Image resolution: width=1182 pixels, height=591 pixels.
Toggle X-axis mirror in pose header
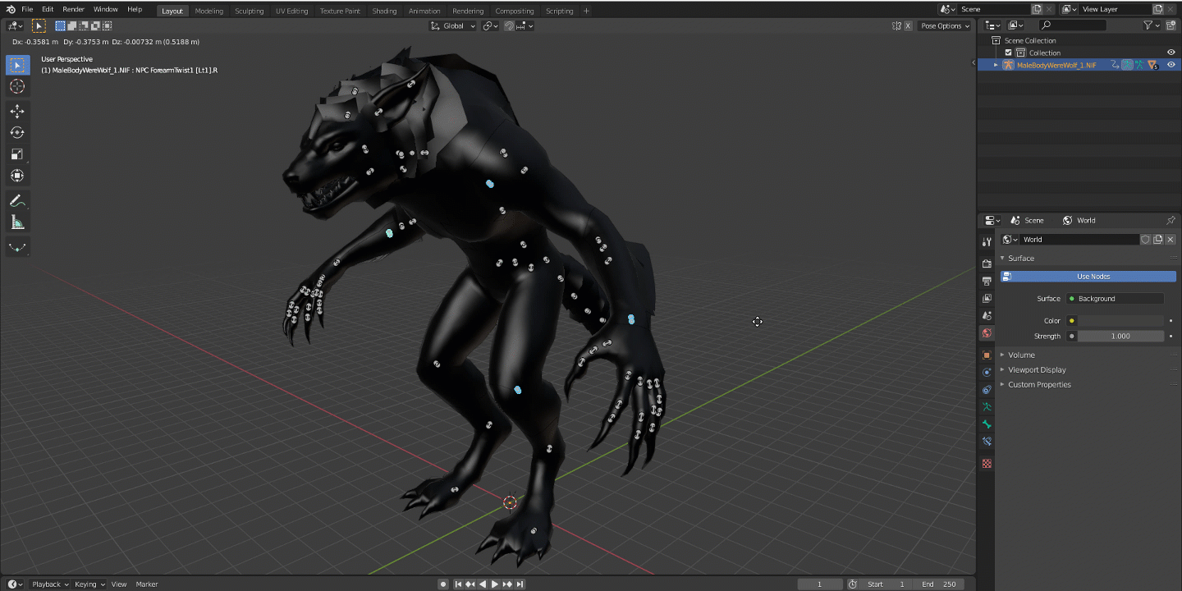point(908,25)
